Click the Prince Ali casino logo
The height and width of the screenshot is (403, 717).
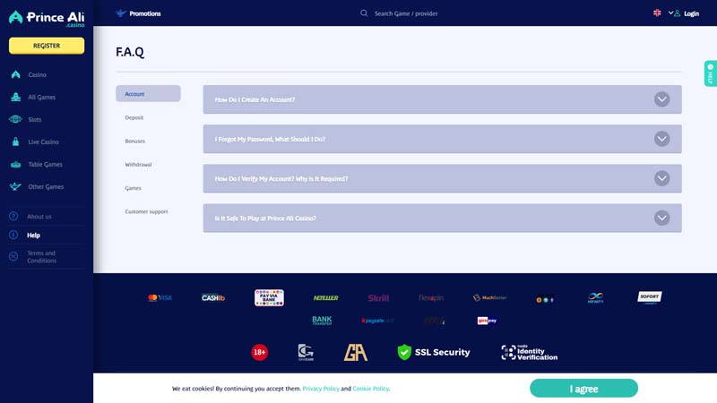47,18
